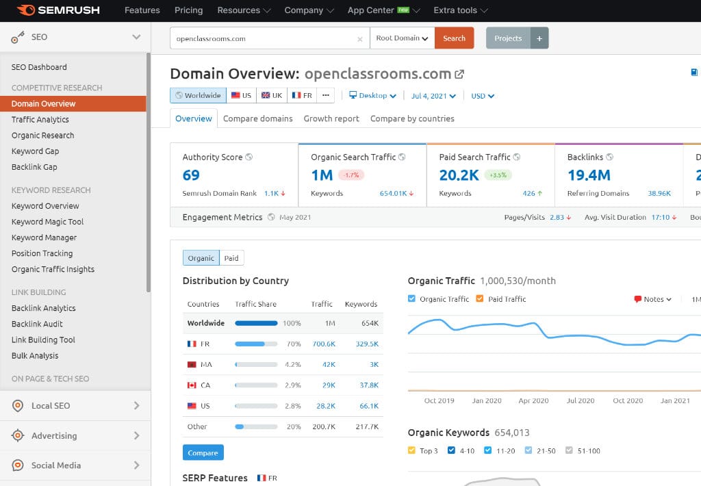The image size is (701, 486).
Task: Clear the domain search field (x icon)
Action: 360,39
